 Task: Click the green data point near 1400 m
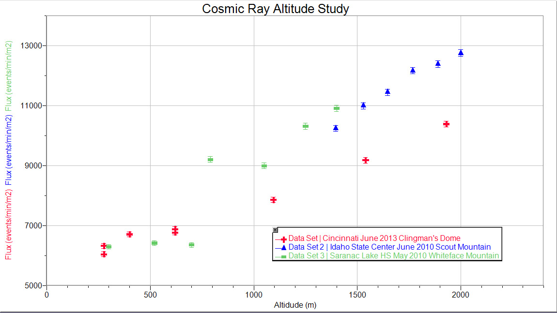tap(337, 108)
